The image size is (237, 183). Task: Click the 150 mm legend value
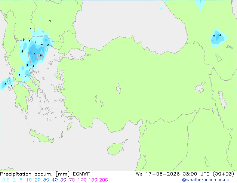click(93, 180)
